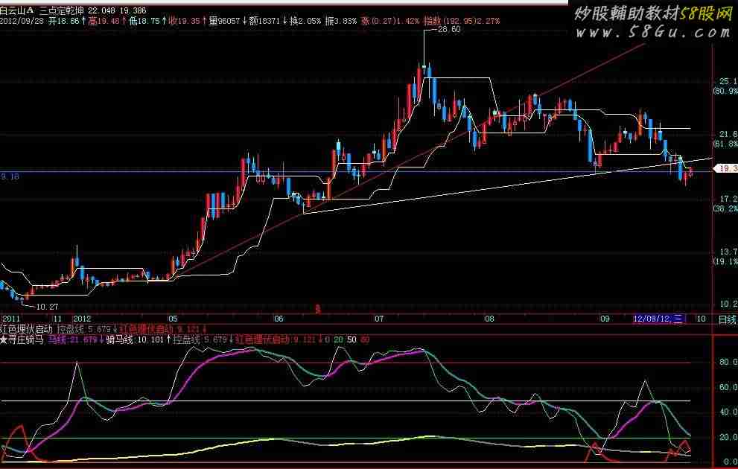Click the amplitude value 振3.83%
Screen dimensions: 738x469
341,21
